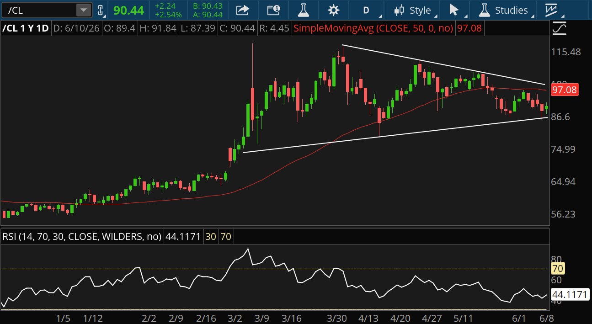Image resolution: width=592 pixels, height=324 pixels.
Task: Click the high value H: 91.84
Action: 159,28
